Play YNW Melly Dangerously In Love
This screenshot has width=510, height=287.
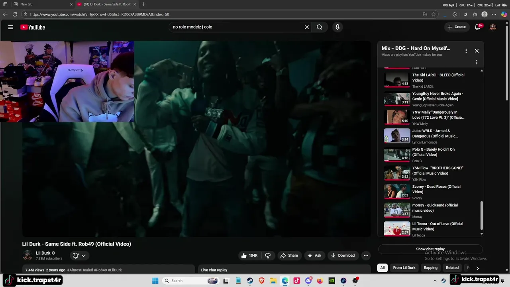pos(397,117)
